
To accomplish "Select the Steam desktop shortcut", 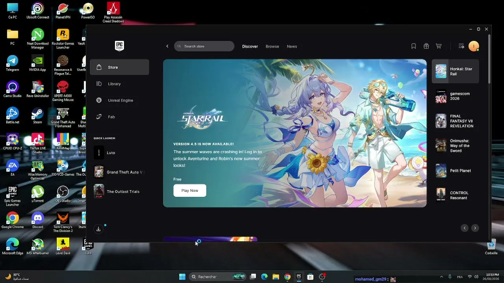I will [38, 116].
